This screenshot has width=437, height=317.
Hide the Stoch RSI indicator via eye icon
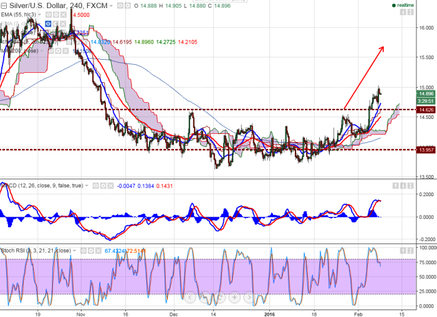[84, 251]
